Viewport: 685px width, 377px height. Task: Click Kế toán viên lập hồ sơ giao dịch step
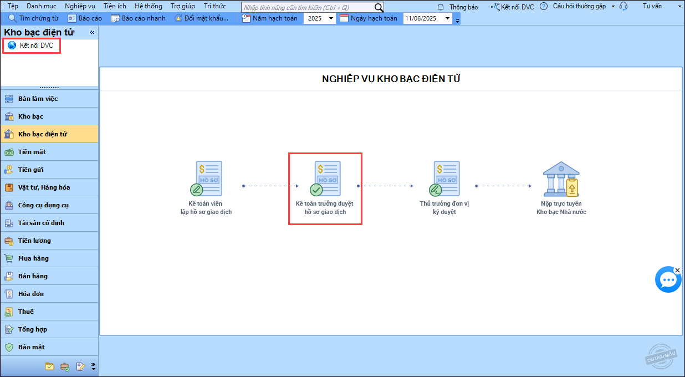coord(206,188)
